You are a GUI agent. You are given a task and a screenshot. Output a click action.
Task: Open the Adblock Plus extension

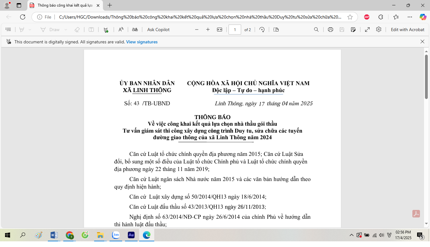(x=367, y=17)
